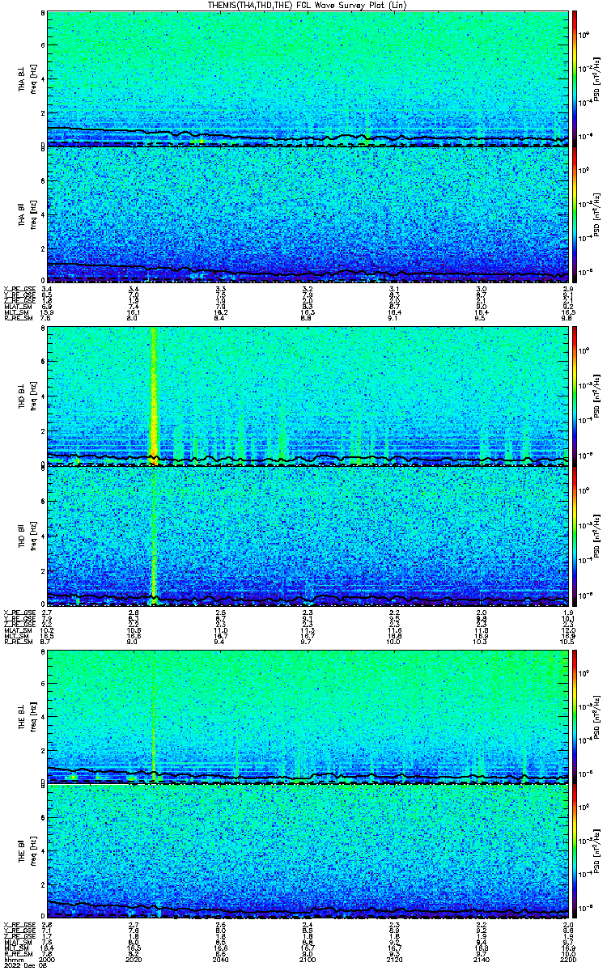Click the color bar beside THD B-perpendicular panel
Screen dimensions: 607x971
575,396
